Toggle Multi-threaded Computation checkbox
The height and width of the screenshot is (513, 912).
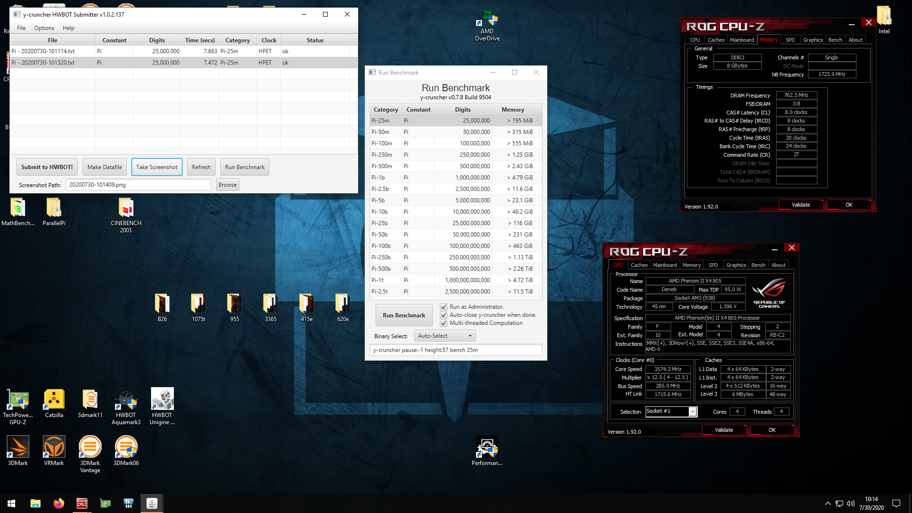pyautogui.click(x=443, y=323)
